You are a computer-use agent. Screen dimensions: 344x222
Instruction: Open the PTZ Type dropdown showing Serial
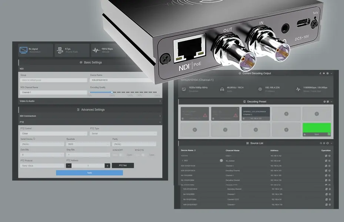(123, 134)
